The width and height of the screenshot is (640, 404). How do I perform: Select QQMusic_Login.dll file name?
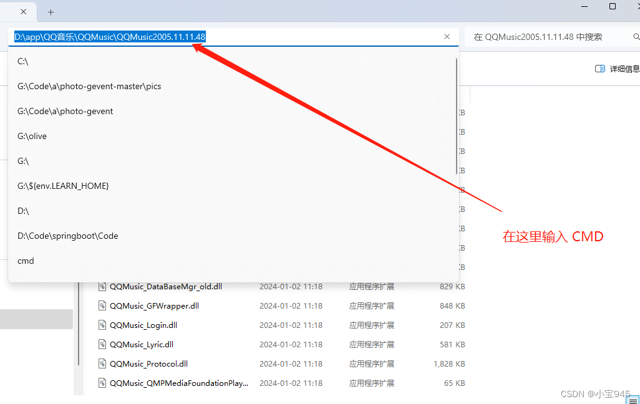pos(143,325)
